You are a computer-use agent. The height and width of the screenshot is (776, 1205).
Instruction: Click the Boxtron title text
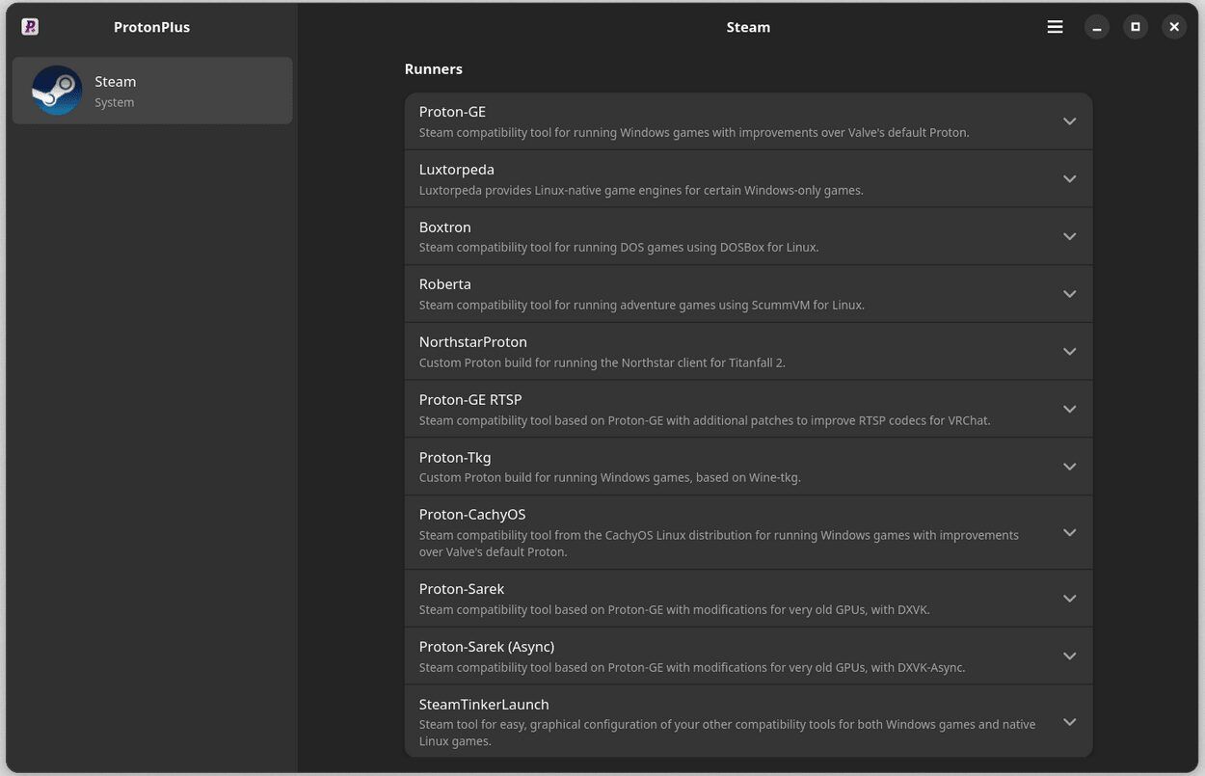click(445, 227)
